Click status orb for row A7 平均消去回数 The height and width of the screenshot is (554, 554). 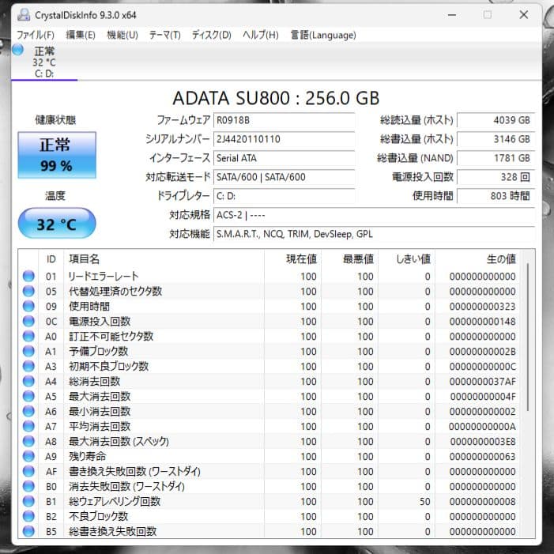28,426
